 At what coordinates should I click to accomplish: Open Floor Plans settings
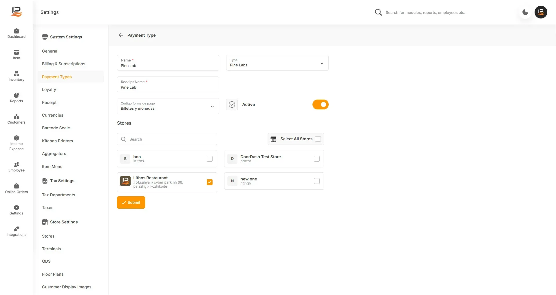53,274
